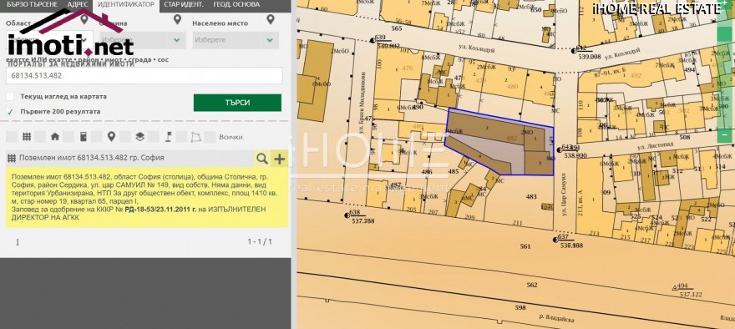
Task: Click parcel 487 label on the map
Action: 396,185
